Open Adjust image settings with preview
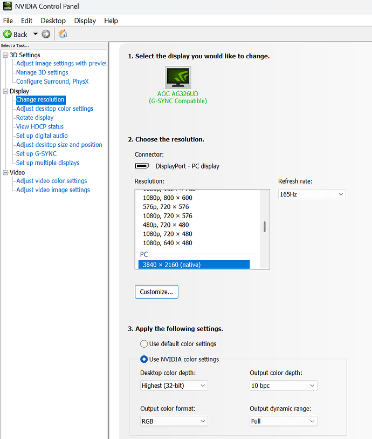The width and height of the screenshot is (372, 439). (61, 64)
